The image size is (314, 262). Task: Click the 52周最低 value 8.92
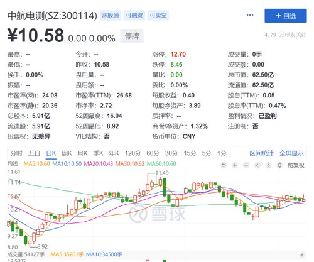(x=112, y=126)
